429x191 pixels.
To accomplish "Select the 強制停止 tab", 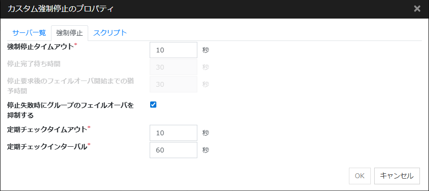I will tap(70, 33).
